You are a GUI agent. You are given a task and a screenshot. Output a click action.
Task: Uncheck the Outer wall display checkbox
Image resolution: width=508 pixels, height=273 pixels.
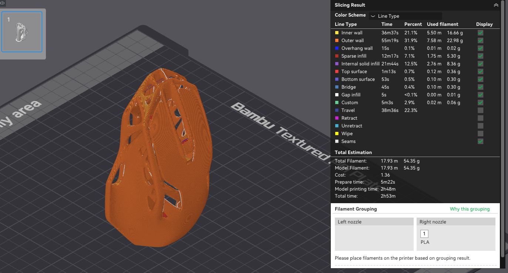[x=480, y=41]
